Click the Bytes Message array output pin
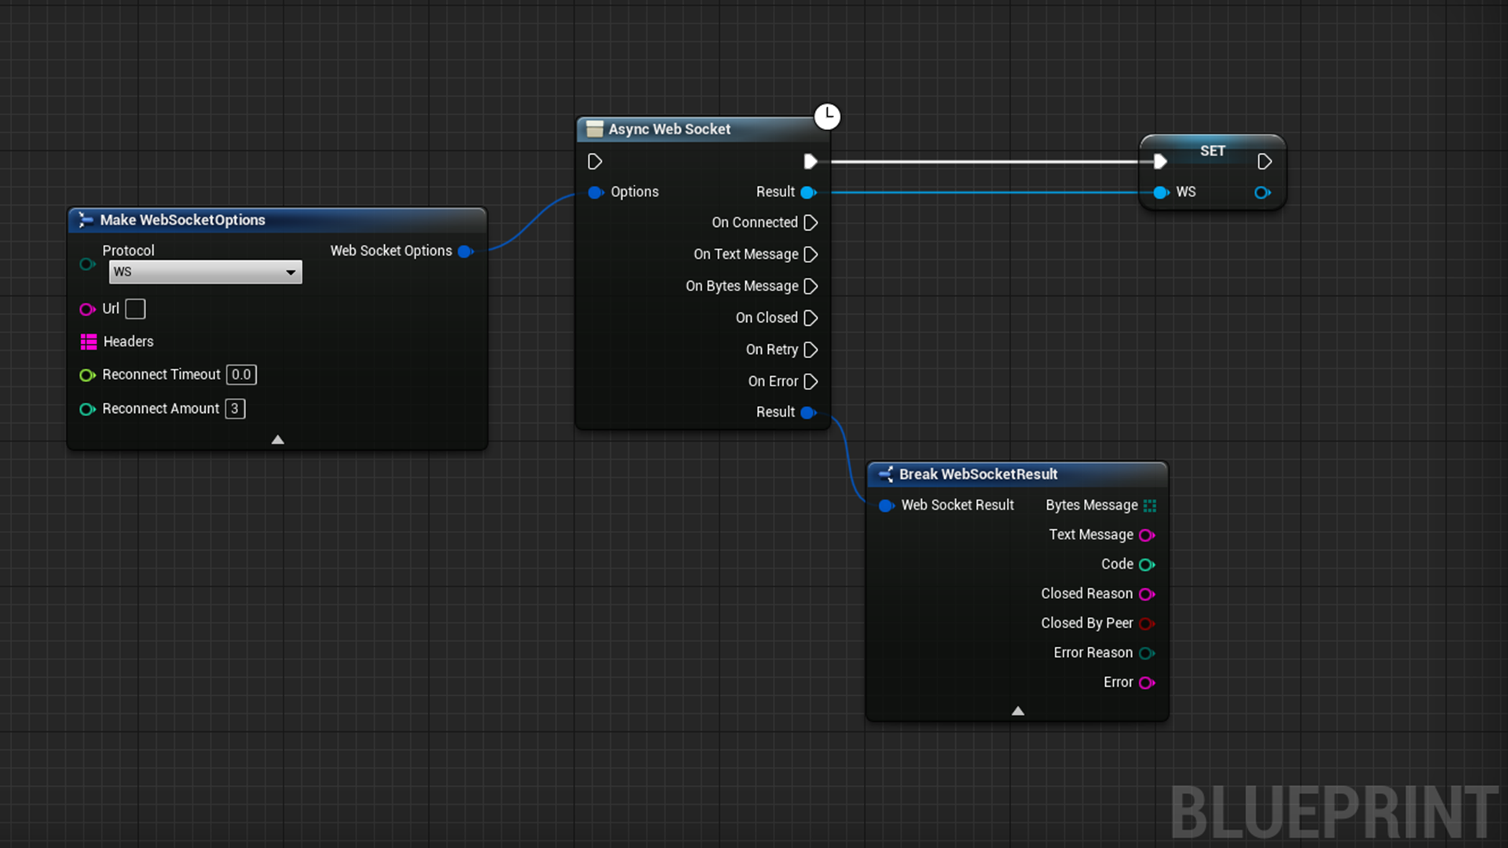The width and height of the screenshot is (1508, 848). (x=1150, y=506)
